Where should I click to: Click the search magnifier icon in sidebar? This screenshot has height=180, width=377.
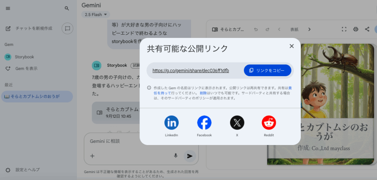point(67,8)
